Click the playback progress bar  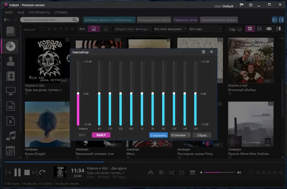coord(143,162)
